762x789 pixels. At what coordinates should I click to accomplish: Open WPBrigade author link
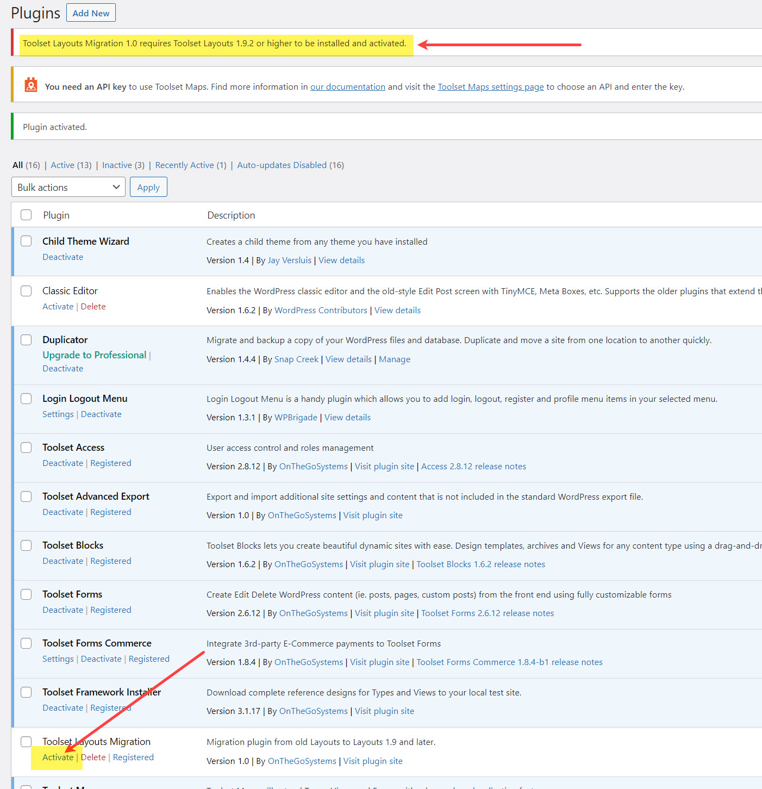(x=296, y=418)
